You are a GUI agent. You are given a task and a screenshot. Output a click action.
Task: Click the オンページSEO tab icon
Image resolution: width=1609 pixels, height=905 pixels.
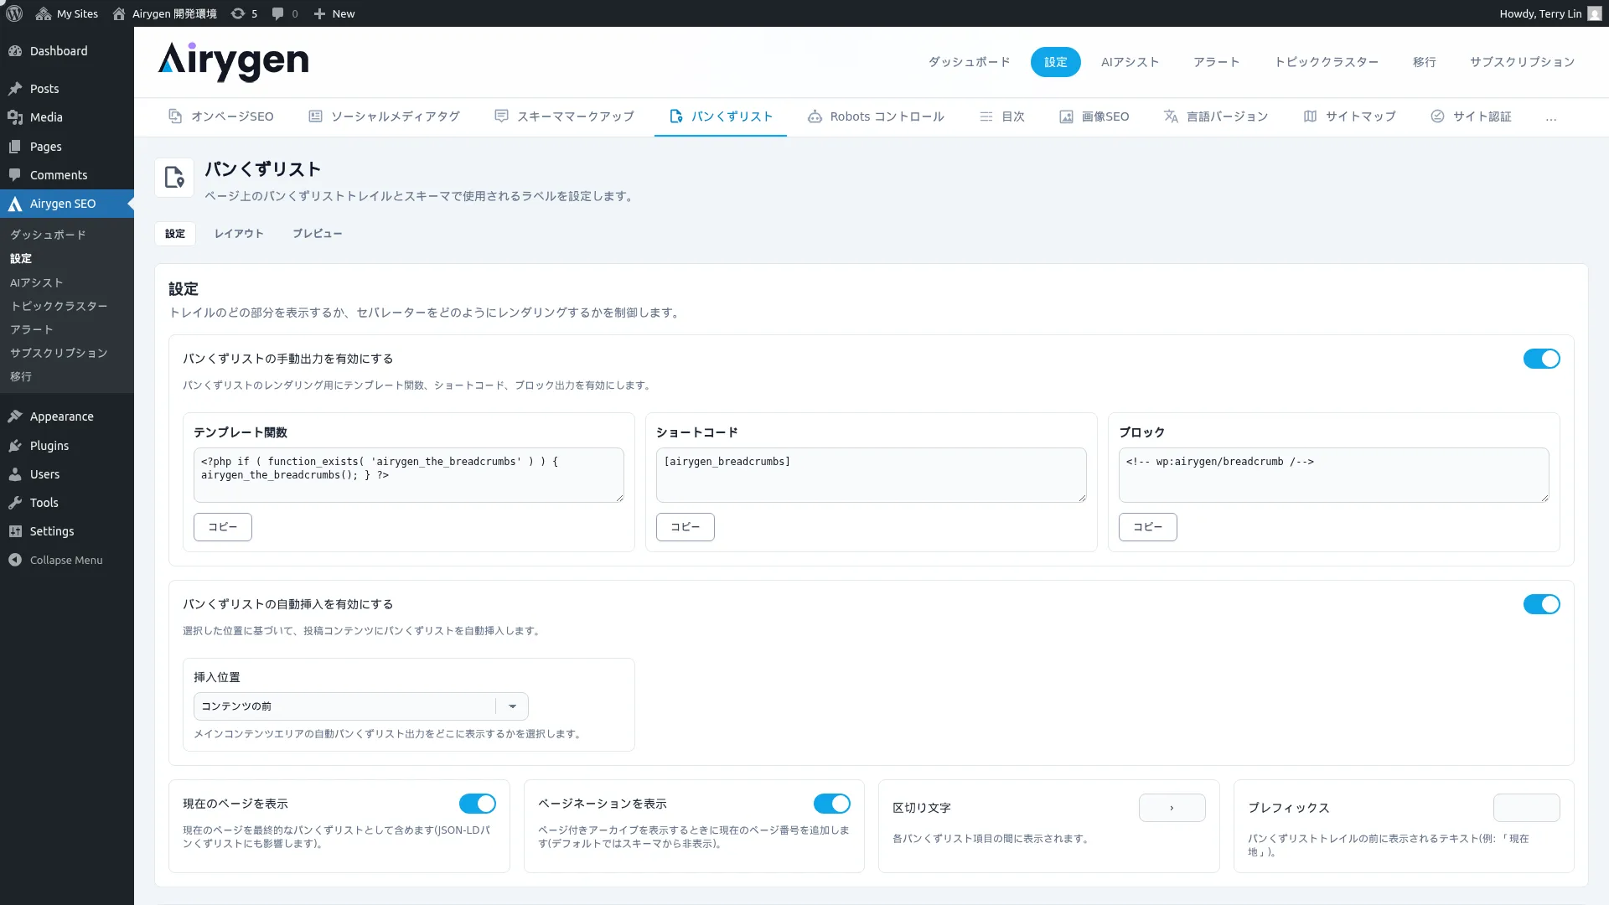tap(175, 116)
